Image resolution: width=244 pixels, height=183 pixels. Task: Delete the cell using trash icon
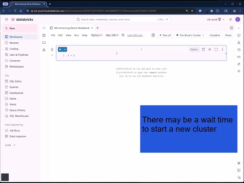click(203, 50)
